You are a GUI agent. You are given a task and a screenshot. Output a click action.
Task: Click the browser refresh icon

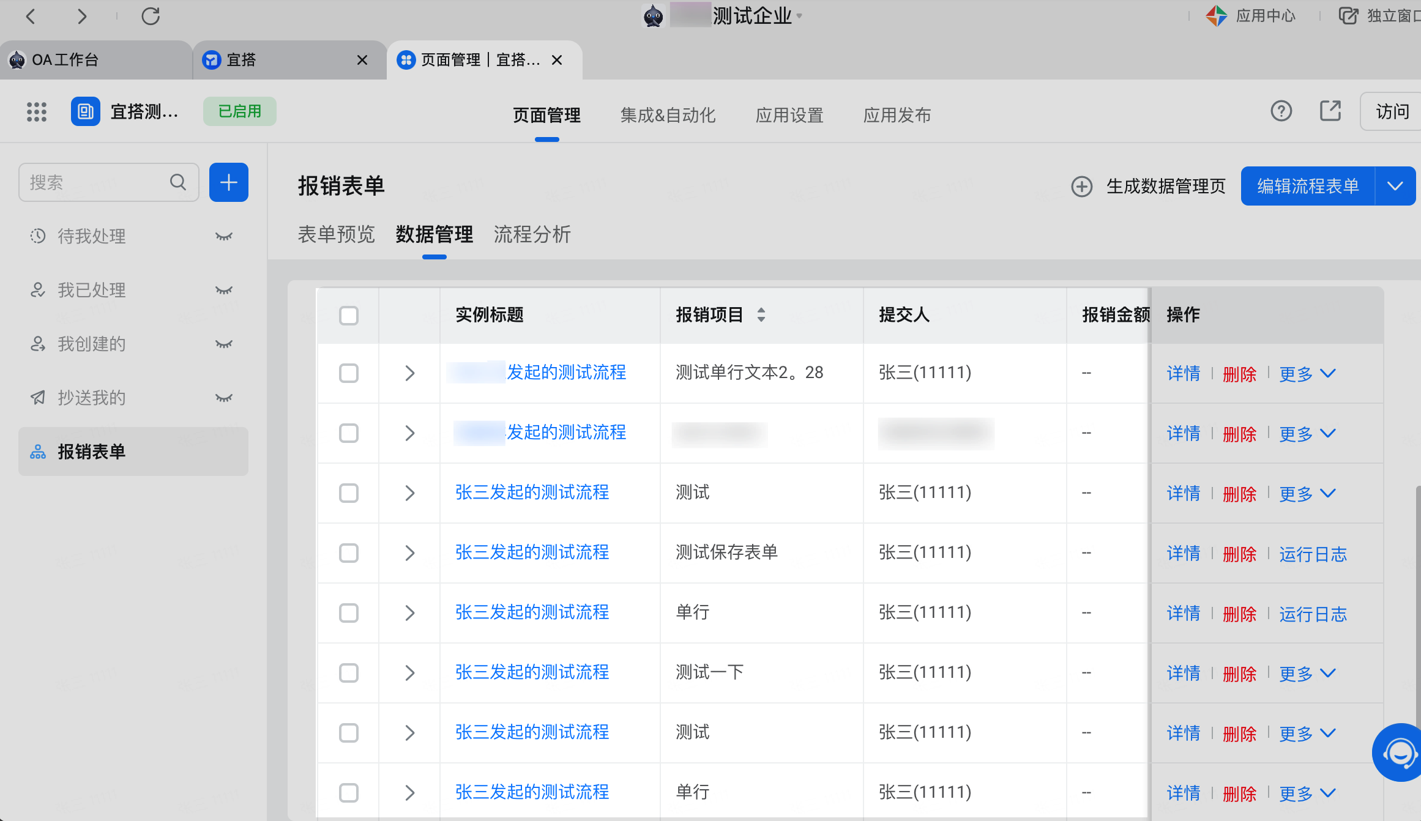[151, 16]
